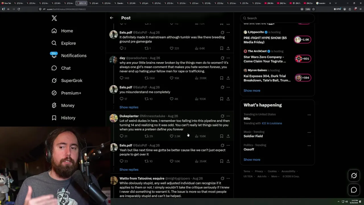The image size is (364, 205).
Task: Open Grok action on day's post
Action: coord(222,58)
